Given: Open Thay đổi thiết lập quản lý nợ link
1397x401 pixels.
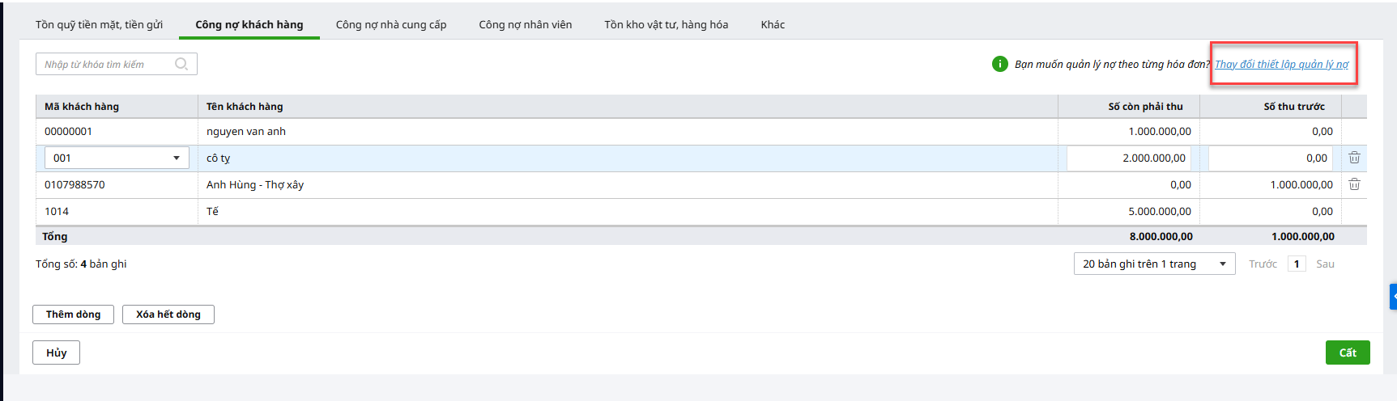Looking at the screenshot, I should pyautogui.click(x=1281, y=64).
